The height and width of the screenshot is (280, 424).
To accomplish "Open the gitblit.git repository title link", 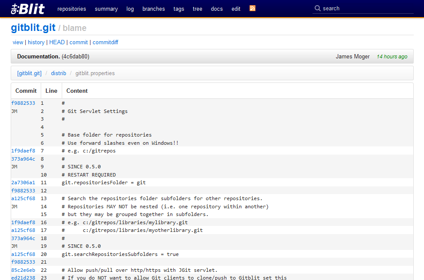I will point(33,27).
